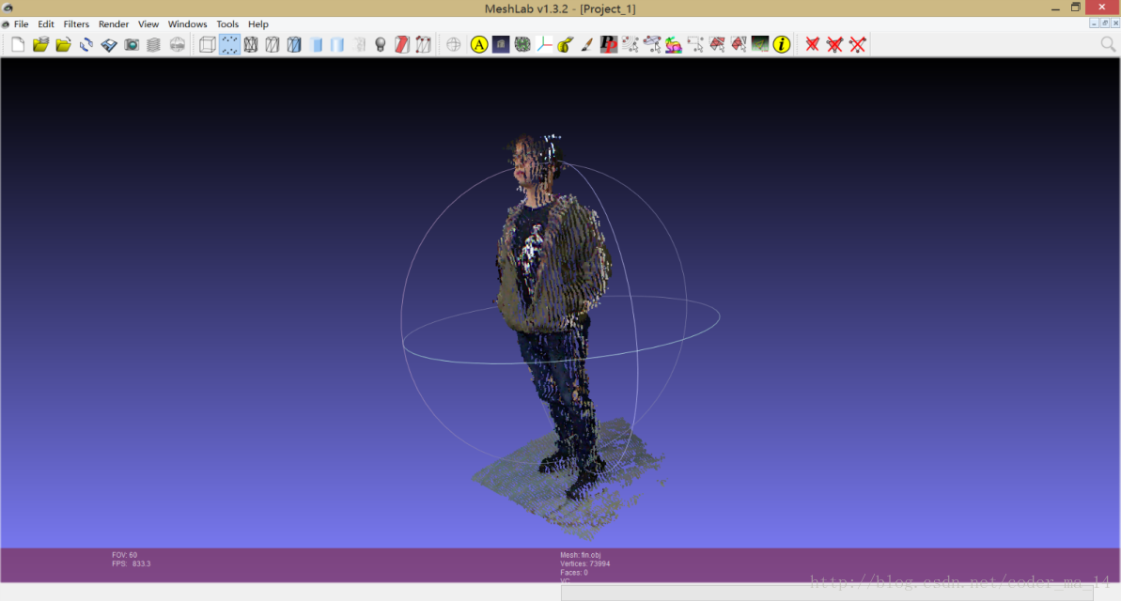Delete selected faces
The width and height of the screenshot is (1121, 601).
pyautogui.click(x=812, y=45)
